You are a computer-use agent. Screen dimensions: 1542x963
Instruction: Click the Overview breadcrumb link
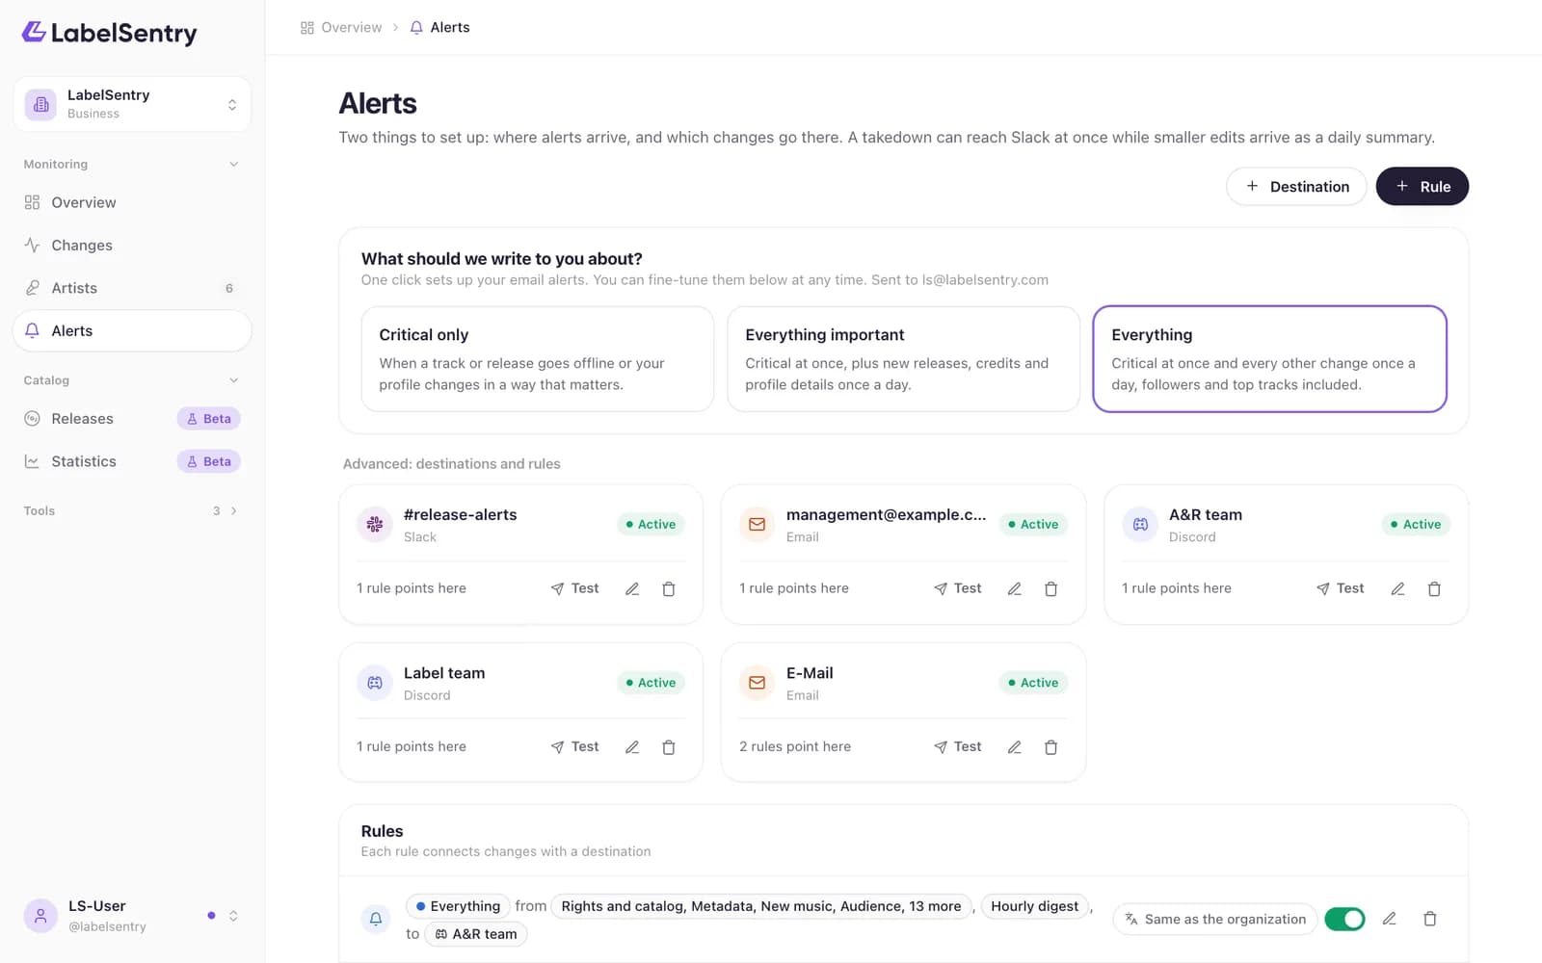point(341,27)
